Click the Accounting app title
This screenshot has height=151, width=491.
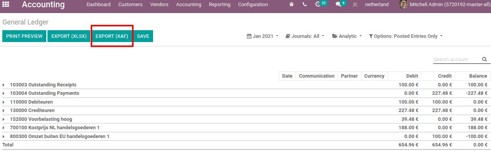coord(43,5)
